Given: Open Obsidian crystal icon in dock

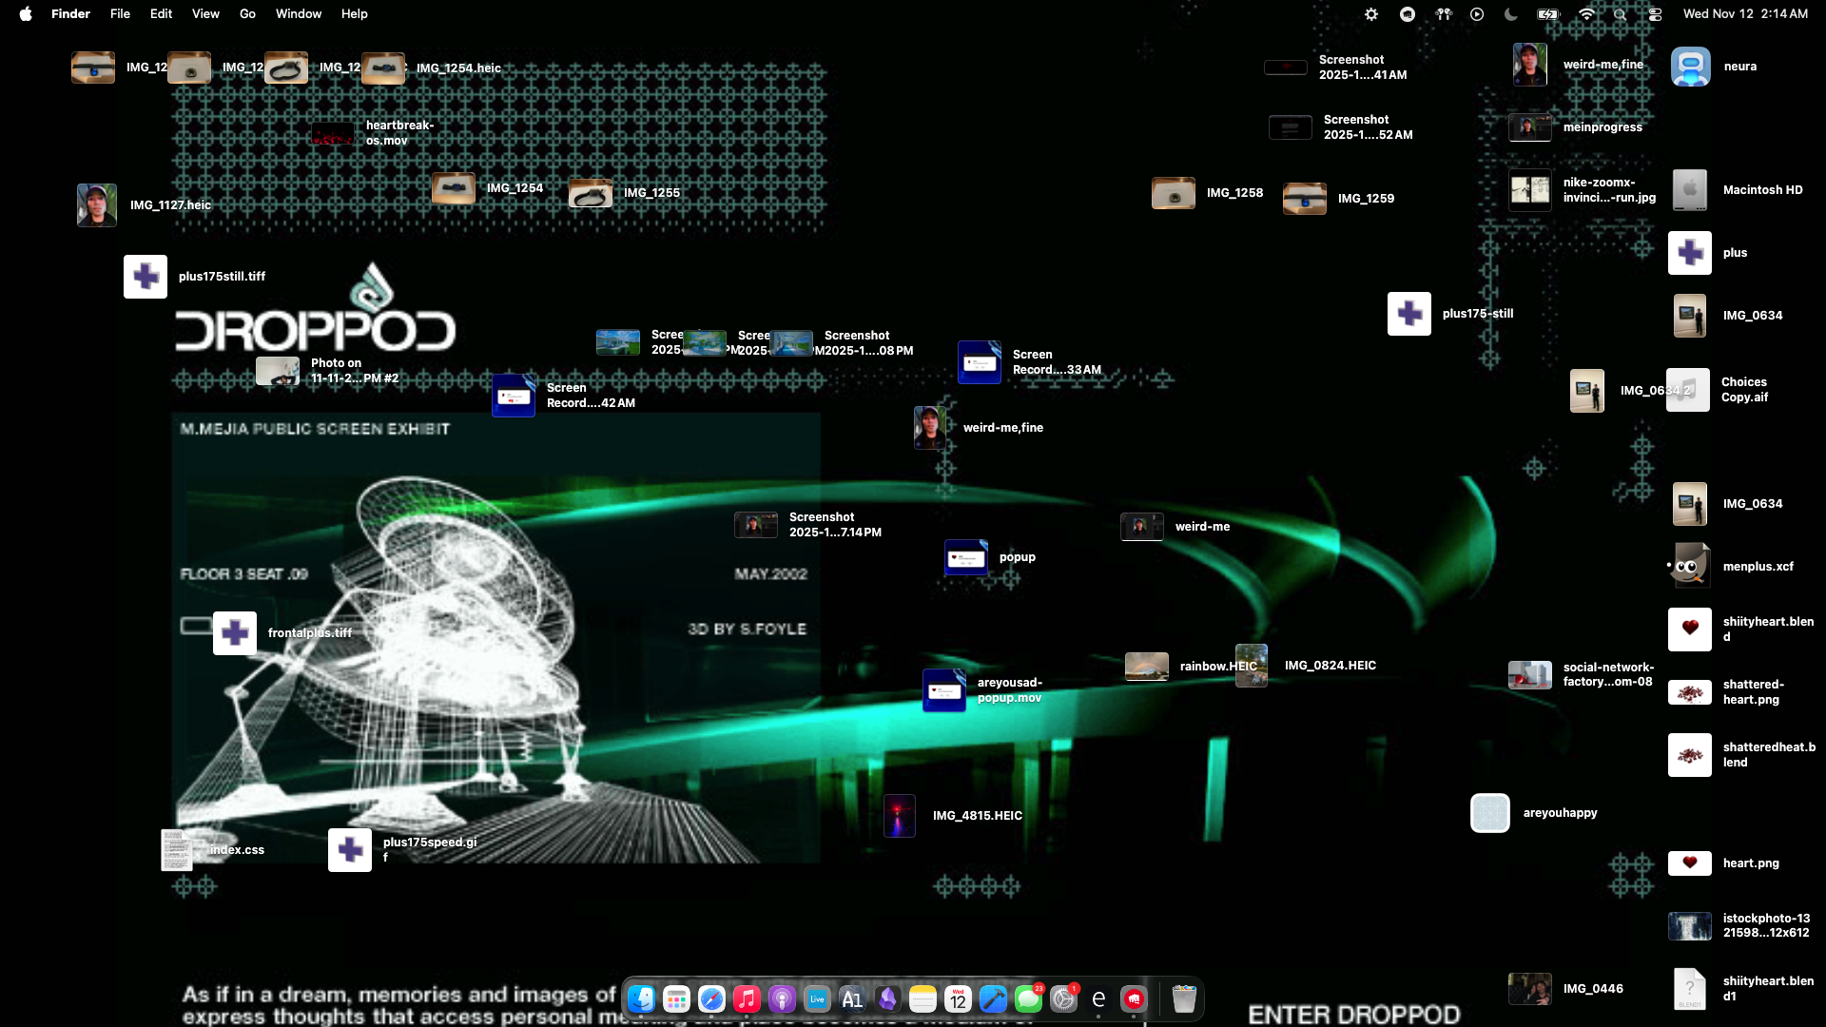Looking at the screenshot, I should click(887, 999).
